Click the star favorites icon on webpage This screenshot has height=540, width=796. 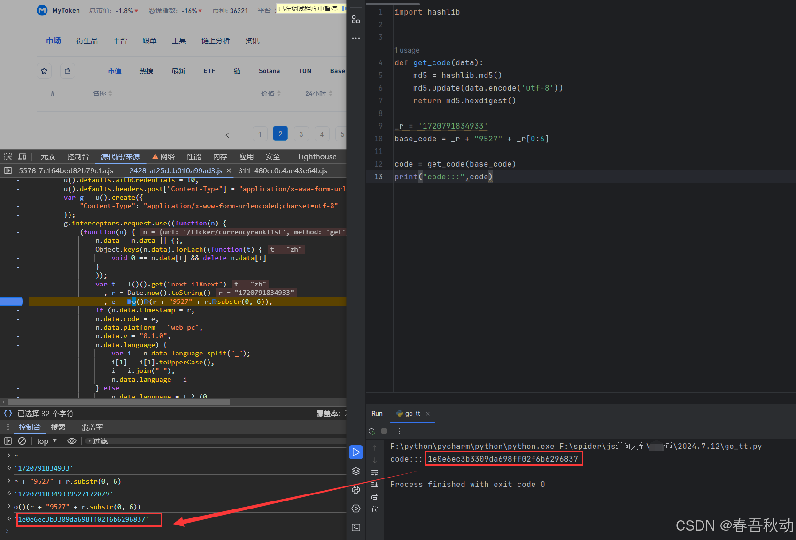pos(44,71)
